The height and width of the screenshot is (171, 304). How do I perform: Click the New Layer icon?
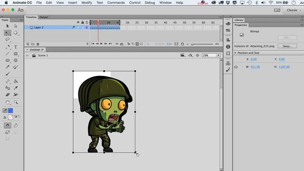[28, 44]
